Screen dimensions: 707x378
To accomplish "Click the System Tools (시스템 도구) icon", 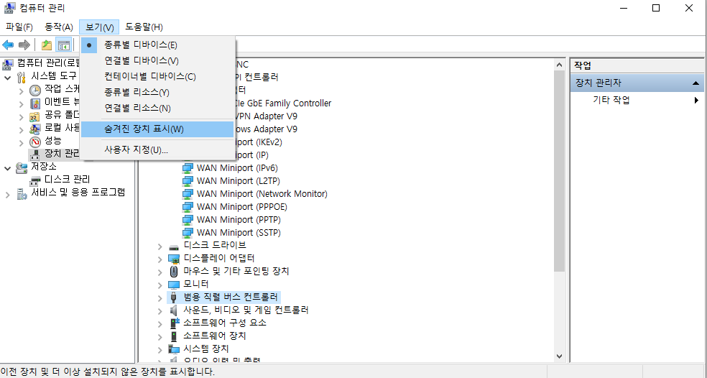I will (x=22, y=77).
